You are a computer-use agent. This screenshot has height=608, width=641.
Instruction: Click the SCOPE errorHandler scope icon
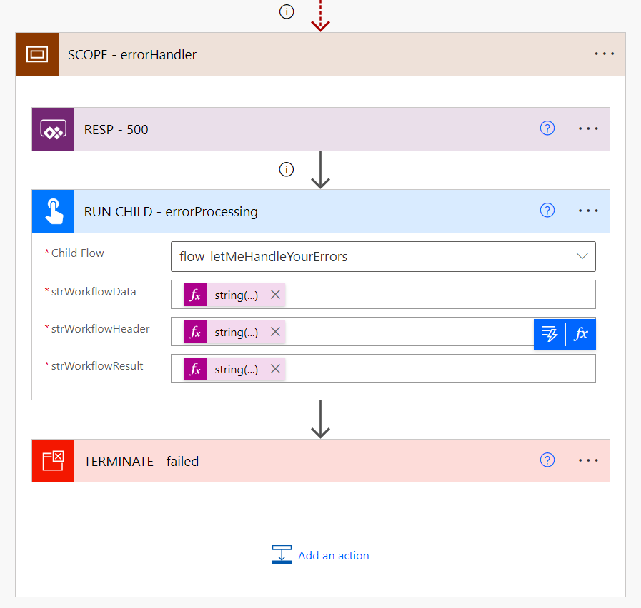(36, 54)
